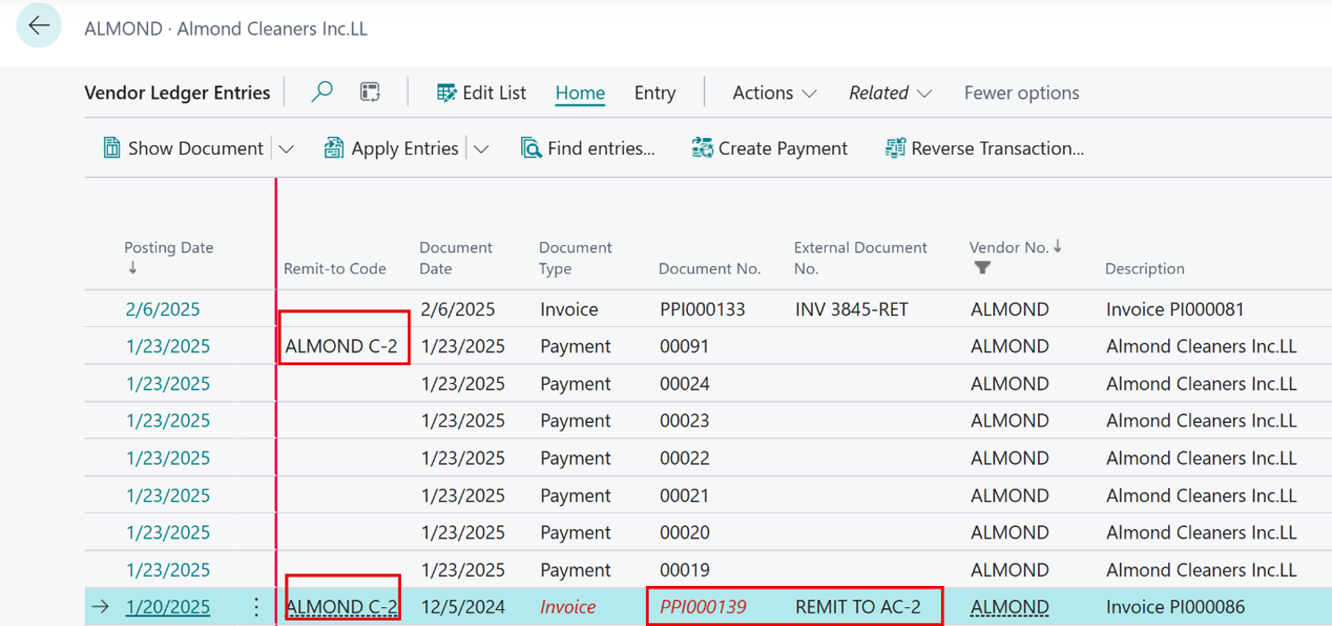
Task: Expand the Show Document dropdown arrow
Action: (286, 149)
